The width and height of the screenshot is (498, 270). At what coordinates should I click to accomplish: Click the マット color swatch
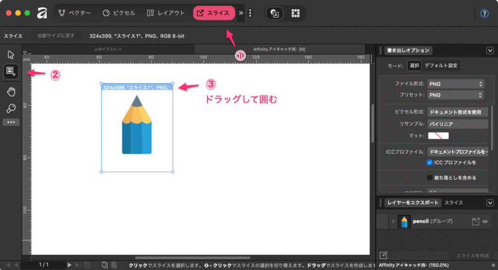[438, 136]
